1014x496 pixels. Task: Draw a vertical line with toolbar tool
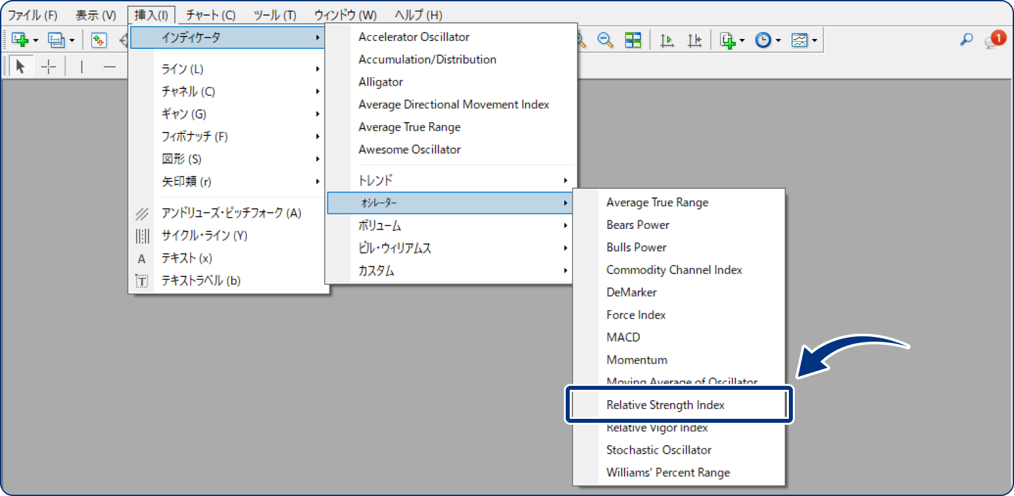(x=82, y=67)
